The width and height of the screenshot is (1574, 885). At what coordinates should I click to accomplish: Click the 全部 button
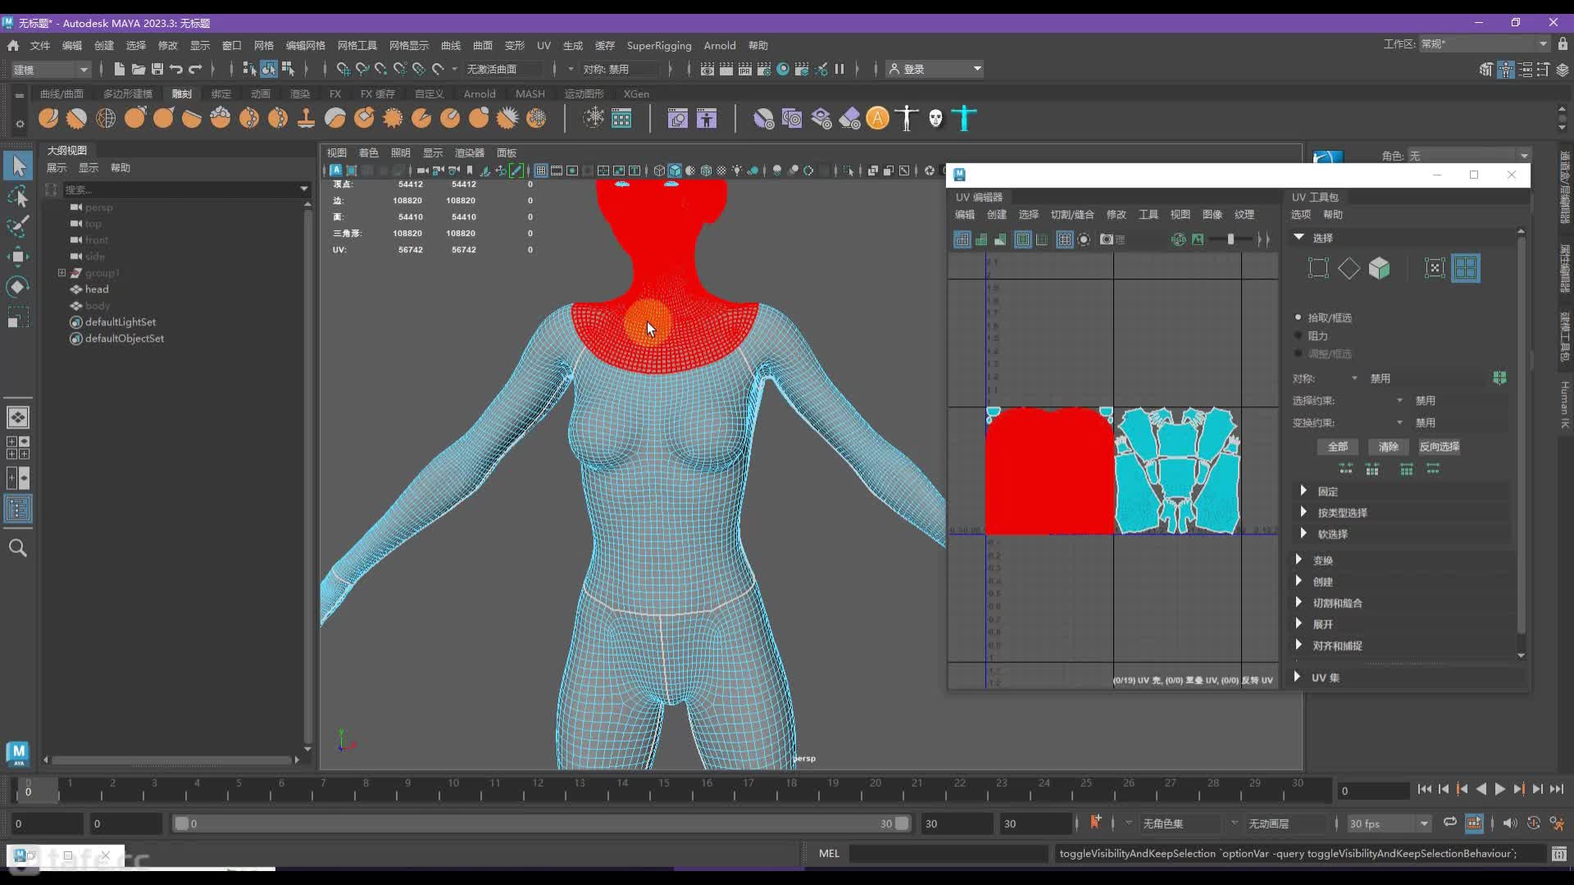click(x=1338, y=447)
